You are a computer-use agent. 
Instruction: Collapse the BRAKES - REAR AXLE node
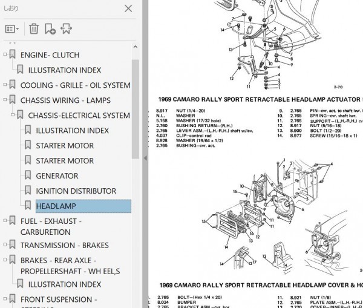pyautogui.click(x=5, y=260)
